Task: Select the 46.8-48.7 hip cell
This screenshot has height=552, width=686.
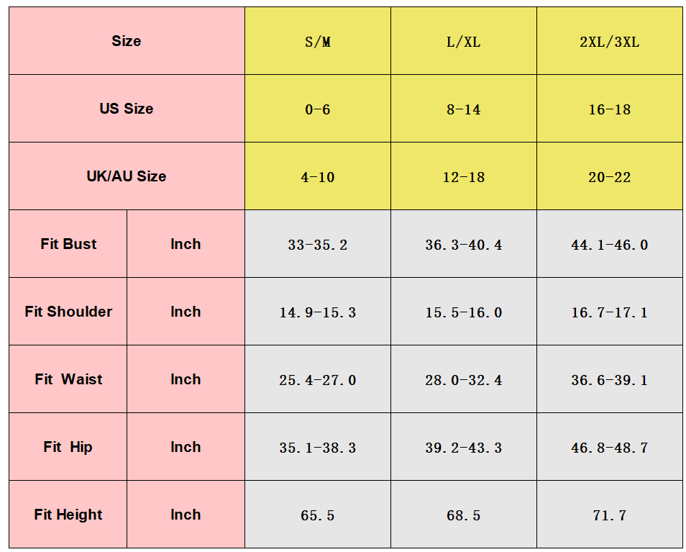Action: (x=610, y=446)
